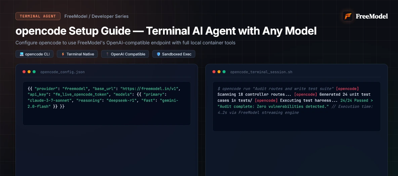Select the TERMINAL AGENT badge

[38, 16]
